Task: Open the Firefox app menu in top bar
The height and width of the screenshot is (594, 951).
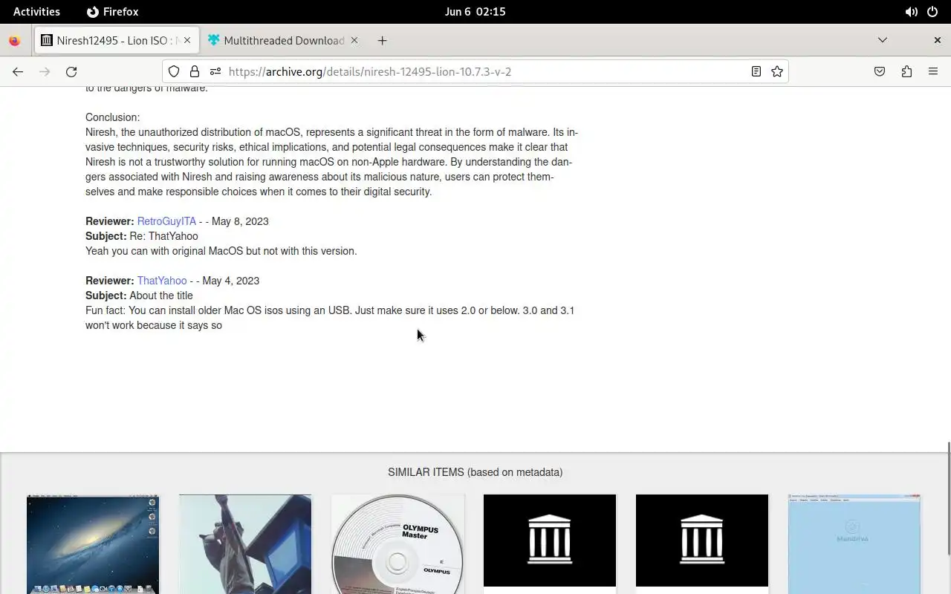Action: 113,12
